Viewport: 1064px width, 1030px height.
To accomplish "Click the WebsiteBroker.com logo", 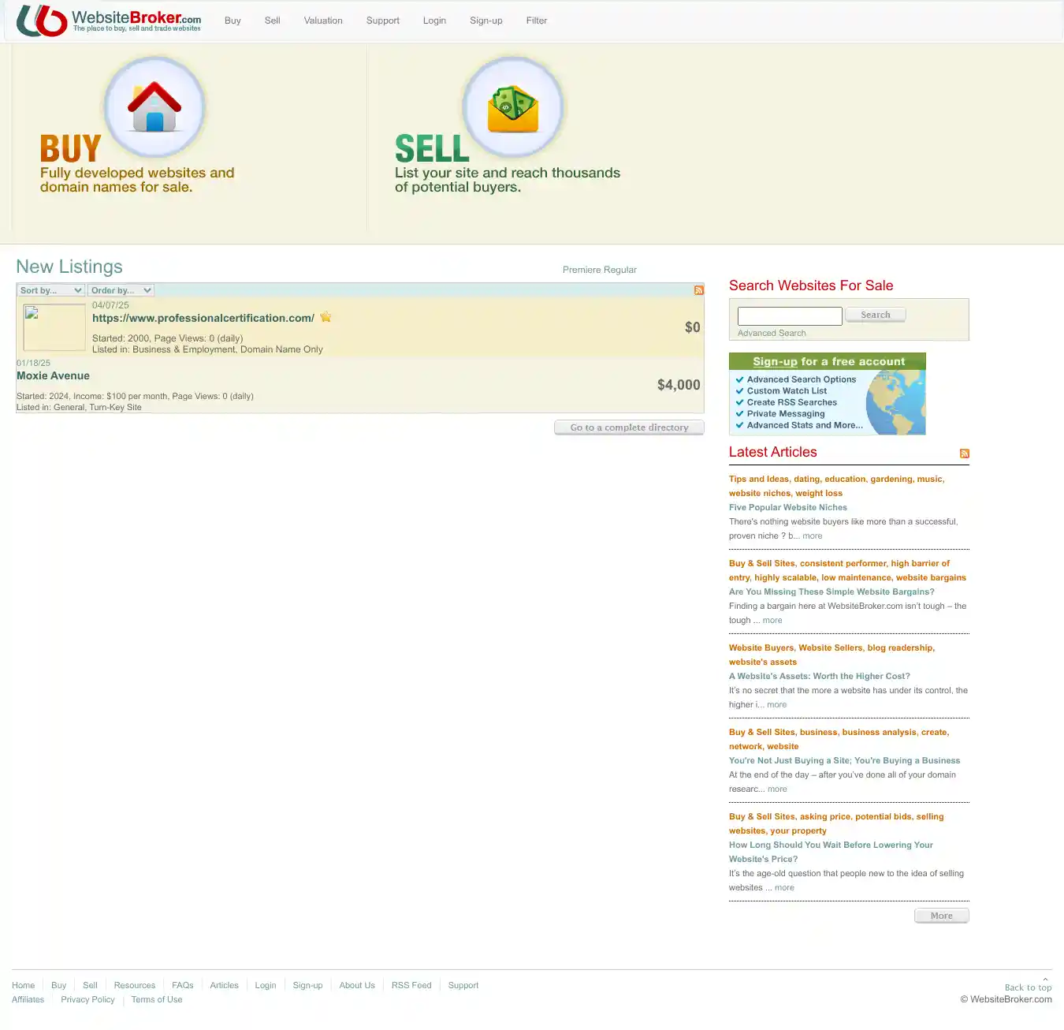I will pyautogui.click(x=109, y=21).
